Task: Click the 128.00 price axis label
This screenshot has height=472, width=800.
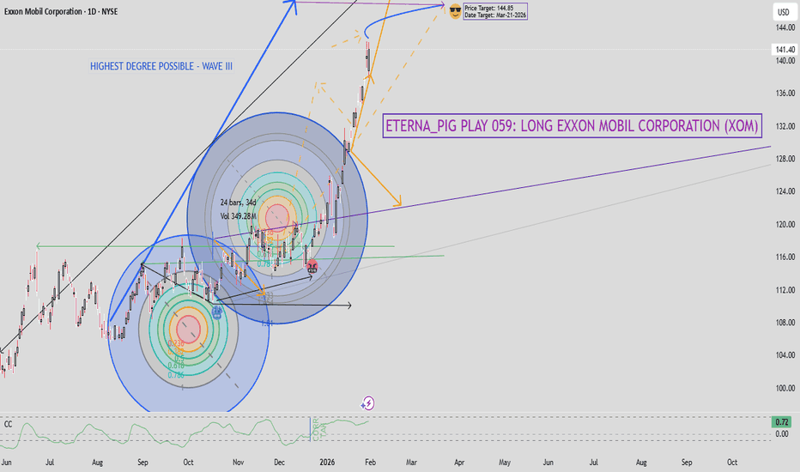Action: [783, 159]
